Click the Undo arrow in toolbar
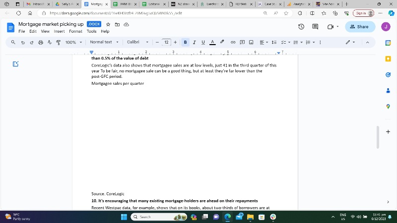This screenshot has height=223, width=397. coord(23,42)
